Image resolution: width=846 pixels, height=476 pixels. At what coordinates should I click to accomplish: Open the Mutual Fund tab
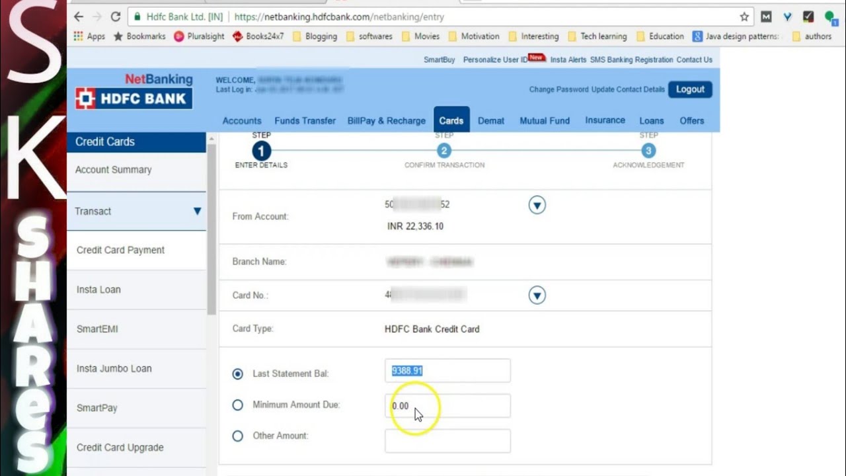pos(545,121)
